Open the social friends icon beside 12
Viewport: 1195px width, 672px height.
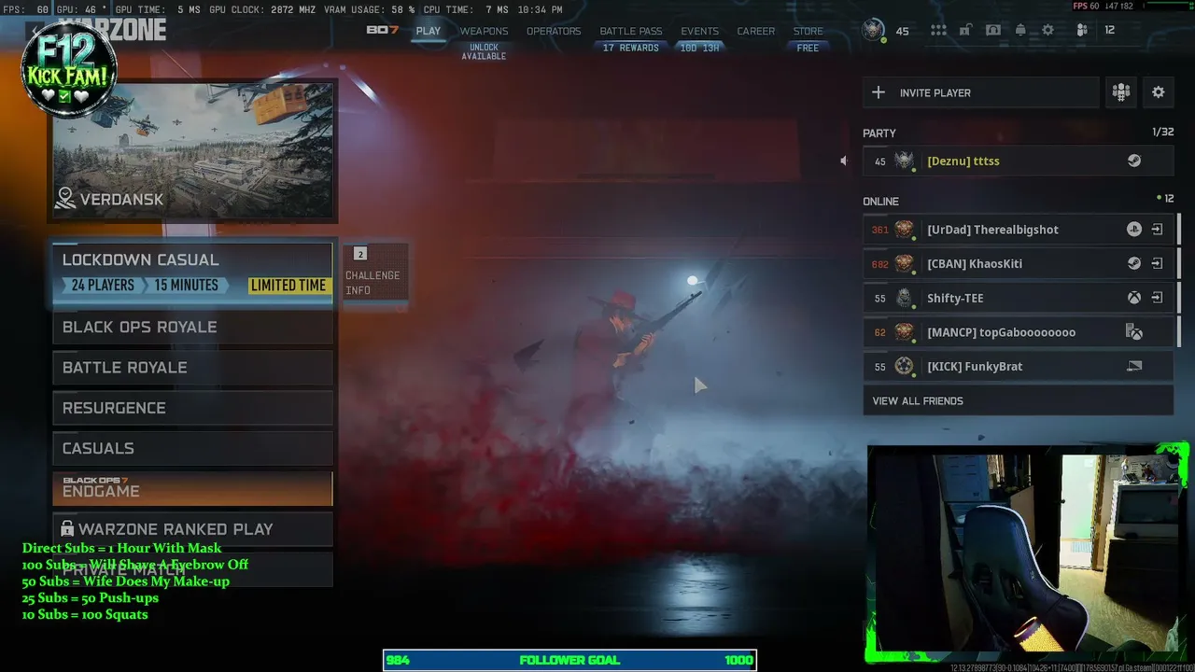click(1082, 31)
